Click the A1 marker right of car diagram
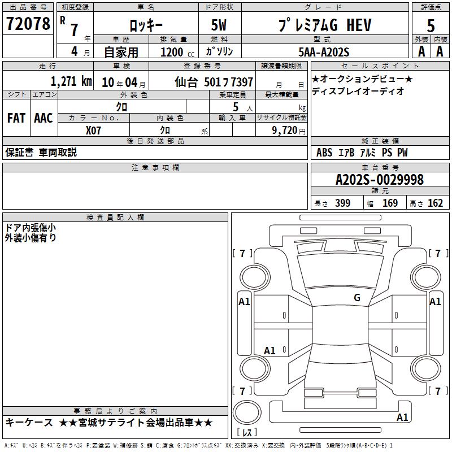Image resolution: width=452 pixels, height=452 pixels. pos(434,302)
